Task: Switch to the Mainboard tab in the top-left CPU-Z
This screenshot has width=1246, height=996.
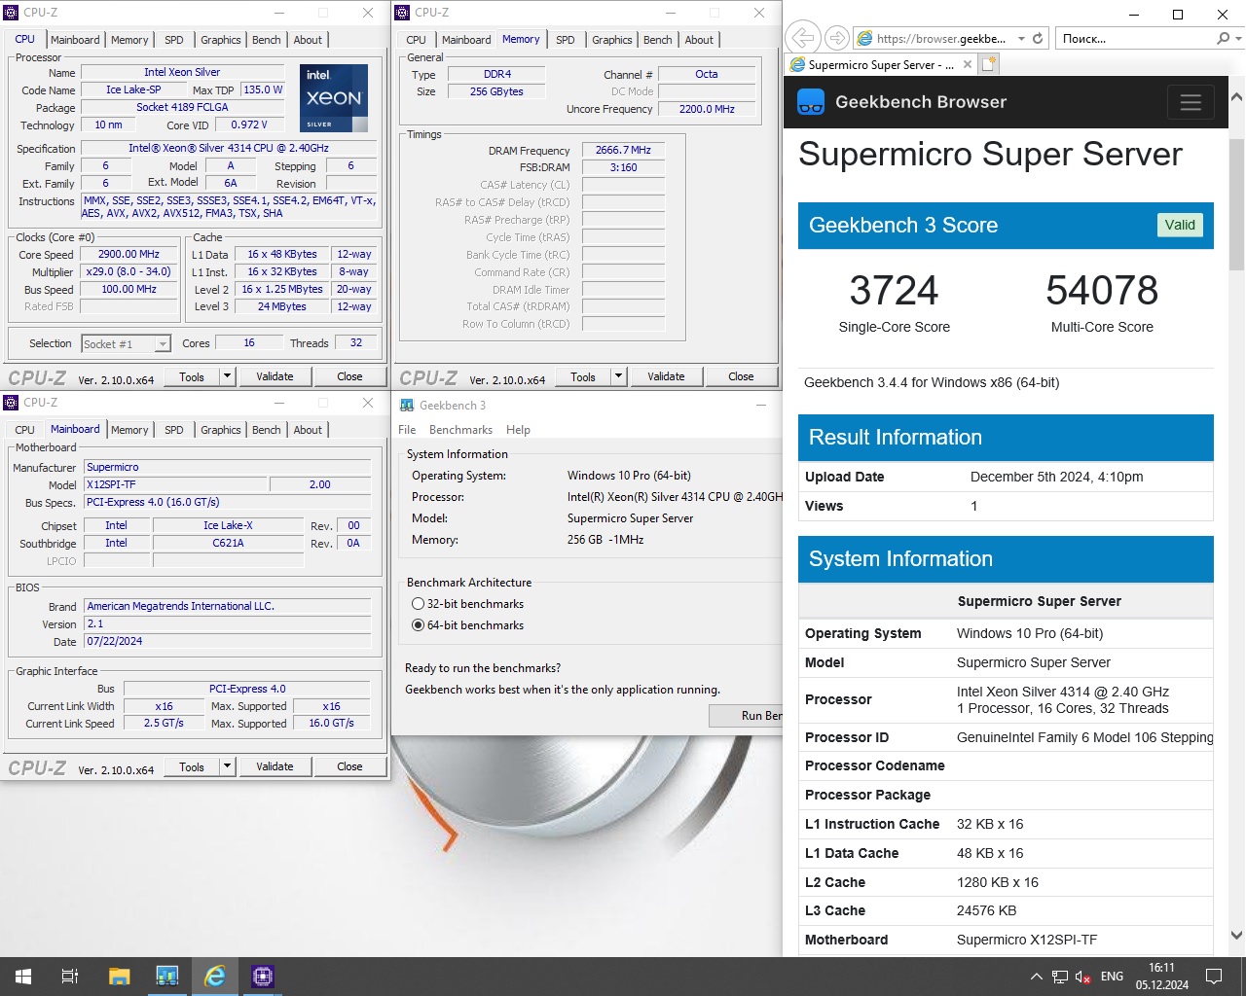Action: 75,40
